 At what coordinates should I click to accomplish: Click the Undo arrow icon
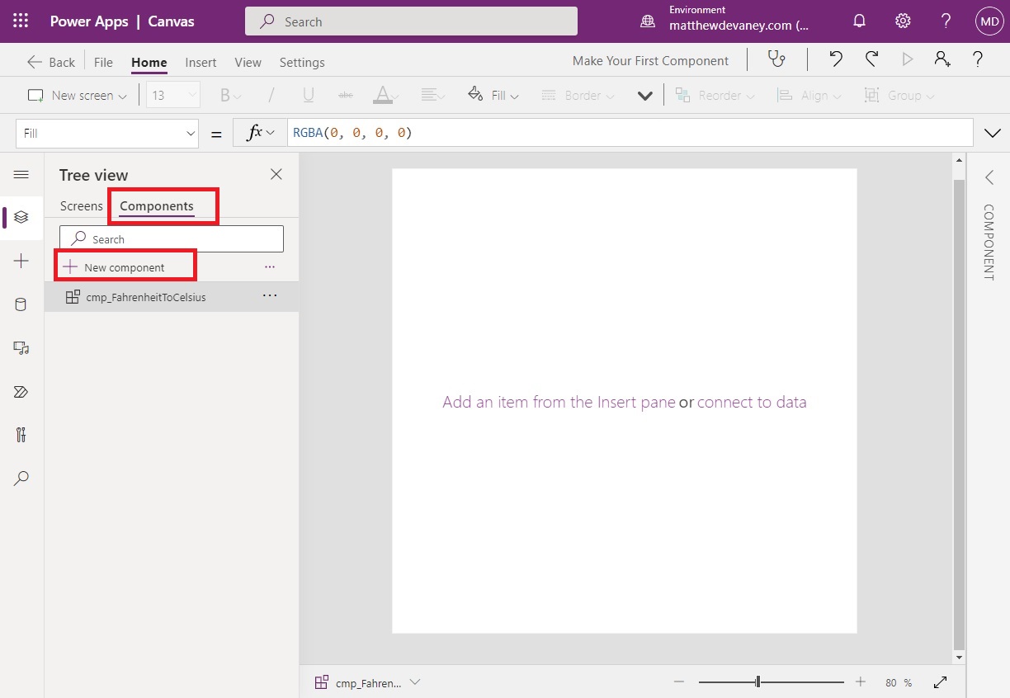(x=834, y=59)
